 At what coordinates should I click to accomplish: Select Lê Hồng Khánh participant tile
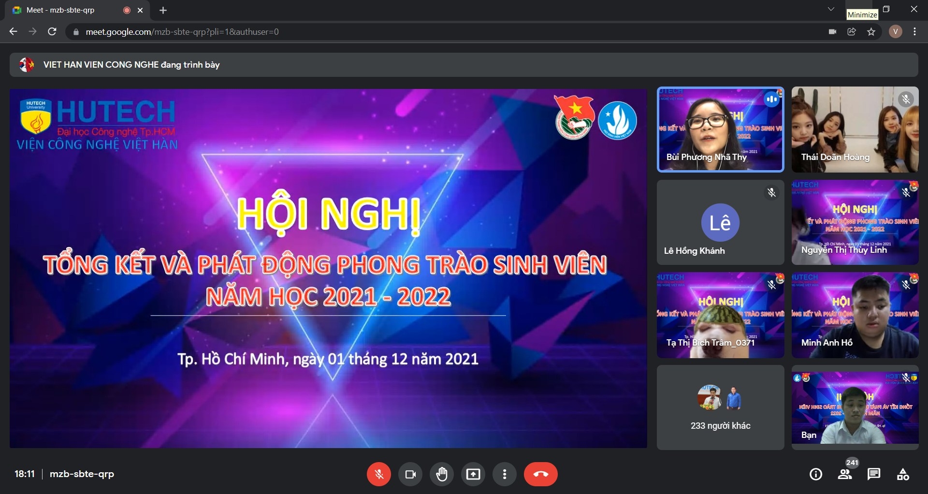[x=720, y=222]
